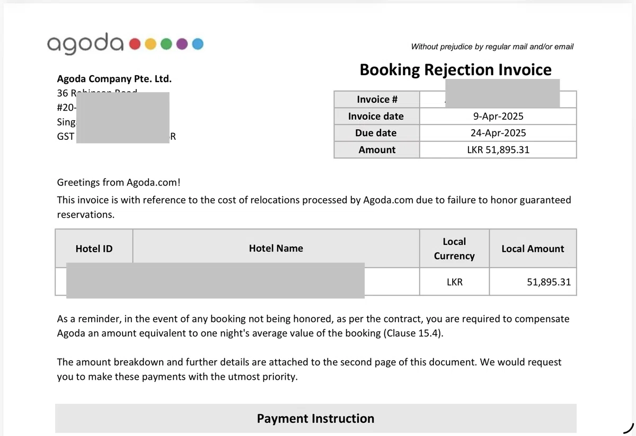The image size is (636, 436).
Task: Click the agoda logo text
Action: tap(85, 44)
